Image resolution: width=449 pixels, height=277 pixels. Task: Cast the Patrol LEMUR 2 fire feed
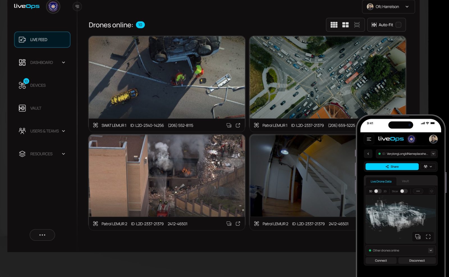pos(229,224)
